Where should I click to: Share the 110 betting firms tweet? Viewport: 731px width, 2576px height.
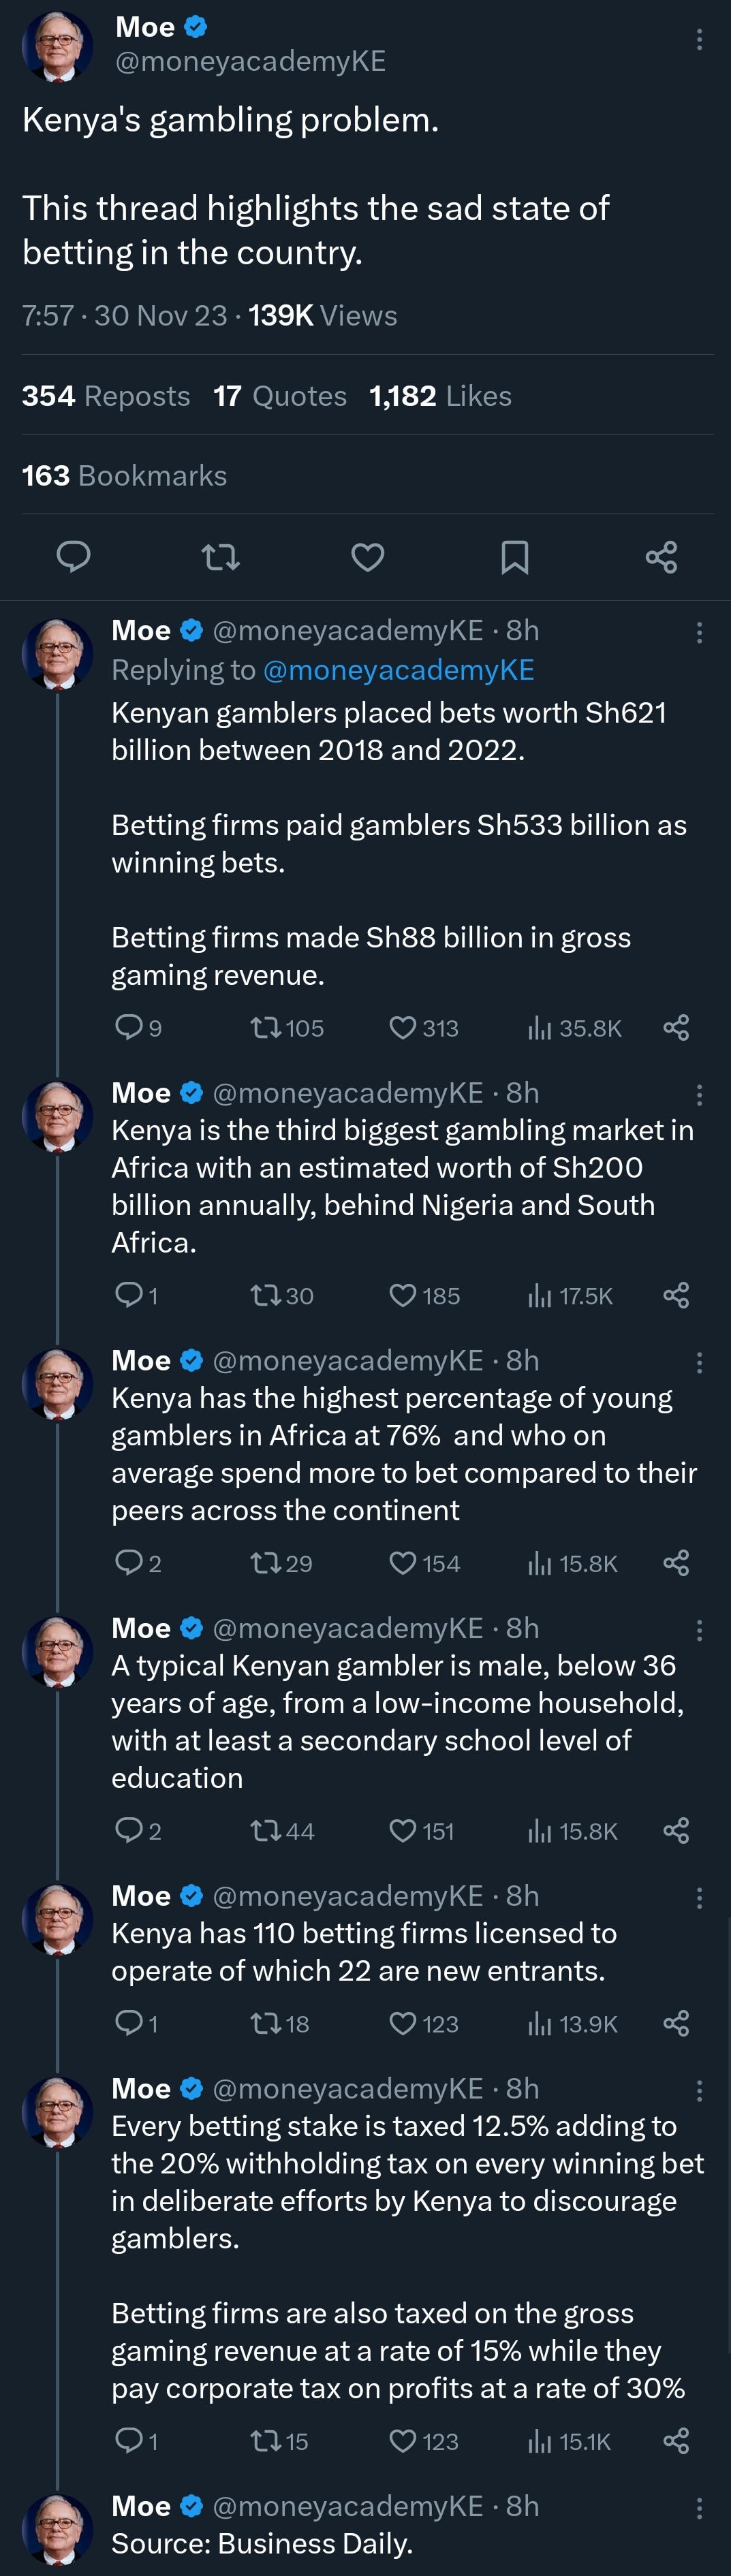coord(676,2024)
